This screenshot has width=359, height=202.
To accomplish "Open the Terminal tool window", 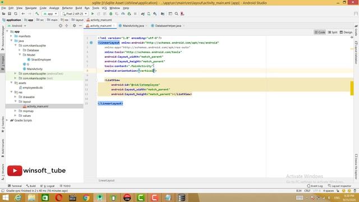I will pos(15,186).
